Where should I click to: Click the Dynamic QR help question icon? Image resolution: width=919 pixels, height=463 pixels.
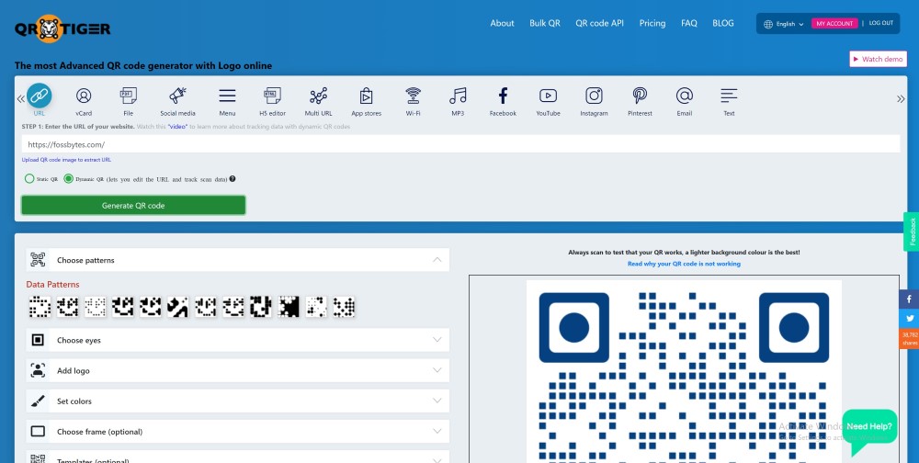(x=233, y=179)
